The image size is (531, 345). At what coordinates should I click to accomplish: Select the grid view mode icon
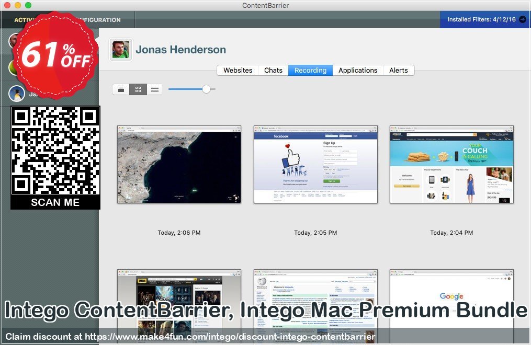138,89
